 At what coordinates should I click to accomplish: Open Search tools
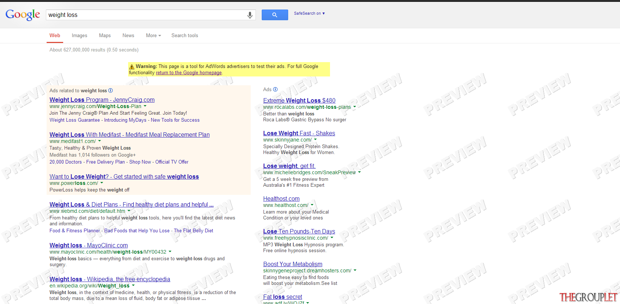point(185,36)
